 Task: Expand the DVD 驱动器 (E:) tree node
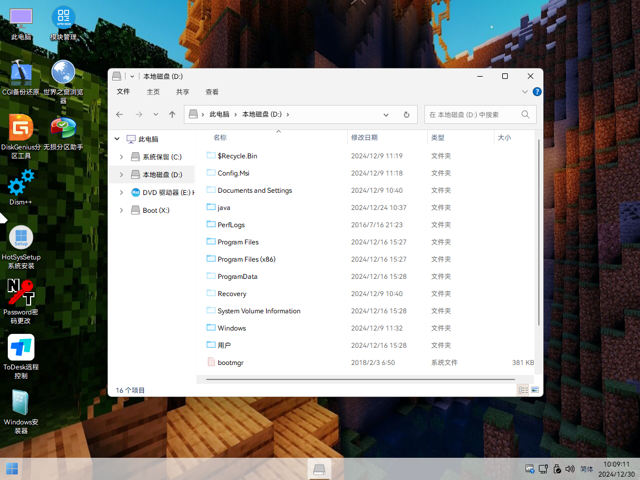coord(121,192)
